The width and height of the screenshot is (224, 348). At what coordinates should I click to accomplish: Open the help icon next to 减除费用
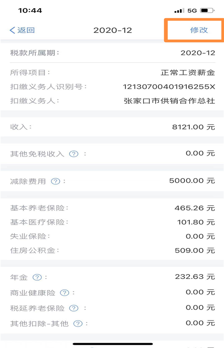56,181
